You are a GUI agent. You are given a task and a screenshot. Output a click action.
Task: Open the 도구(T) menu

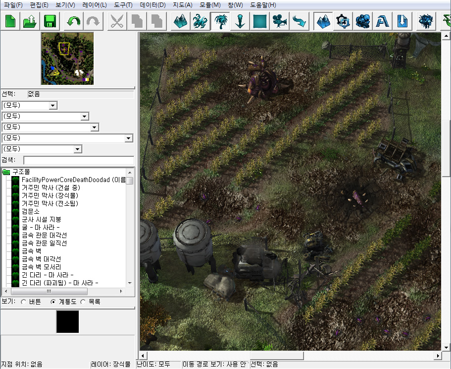123,5
